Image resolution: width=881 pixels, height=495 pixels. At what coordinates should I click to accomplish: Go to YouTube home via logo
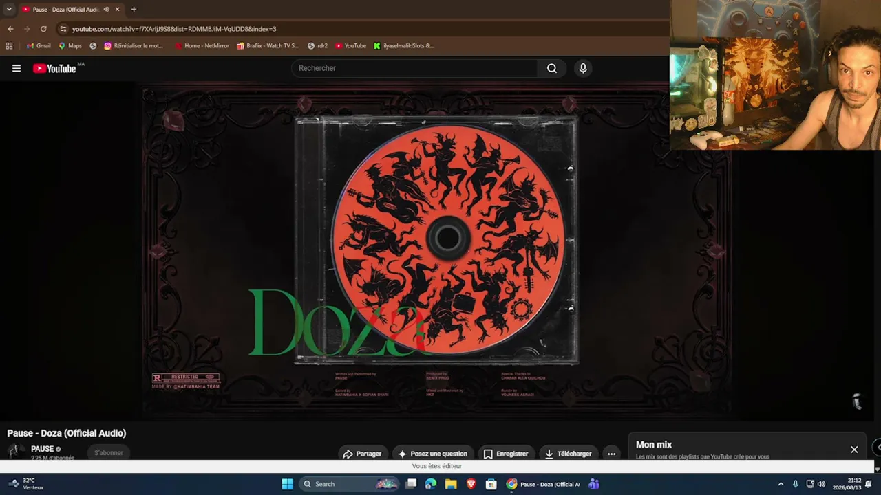click(x=54, y=68)
